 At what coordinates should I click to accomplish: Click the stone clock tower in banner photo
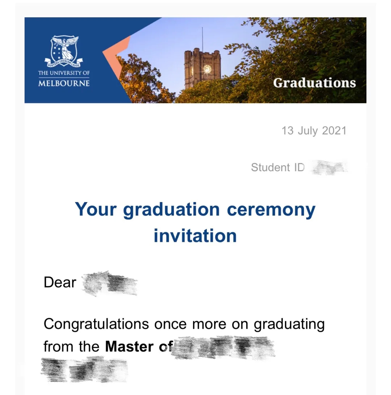[x=202, y=69]
